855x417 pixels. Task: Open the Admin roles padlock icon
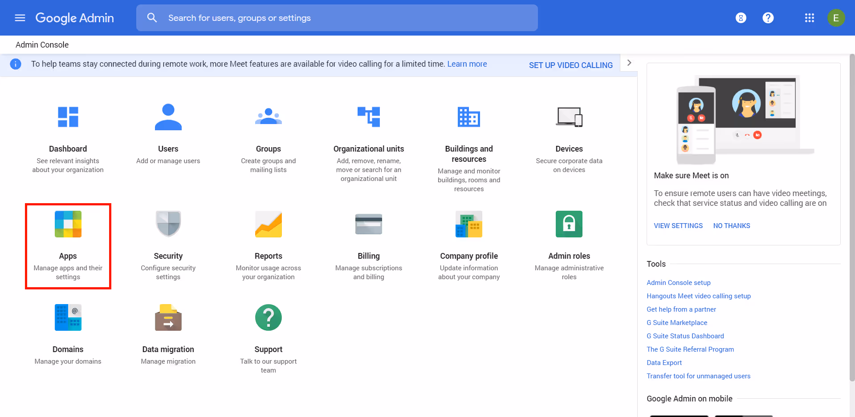click(569, 224)
